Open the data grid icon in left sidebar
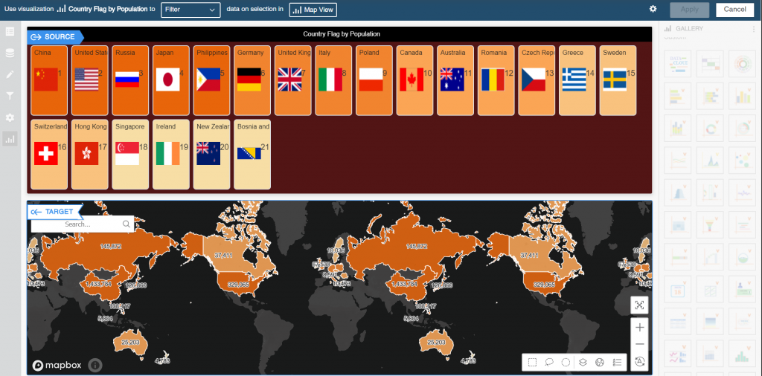Image resolution: width=762 pixels, height=376 pixels. [10, 31]
